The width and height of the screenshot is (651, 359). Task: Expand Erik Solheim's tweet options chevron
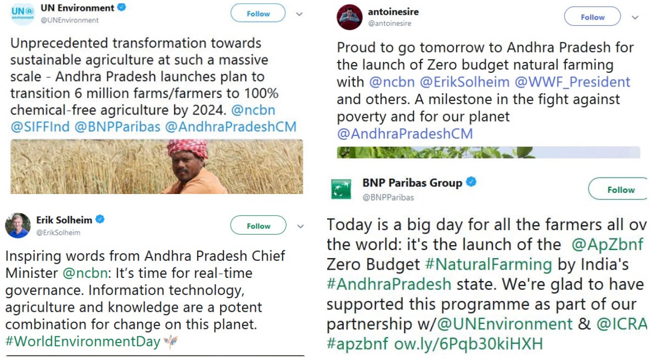click(300, 226)
